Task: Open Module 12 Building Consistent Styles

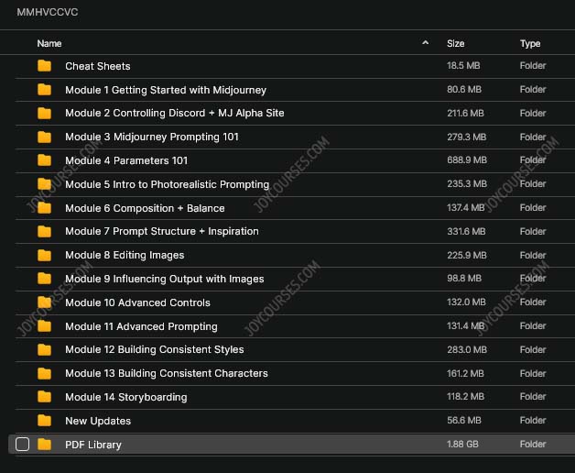Action: tap(155, 349)
